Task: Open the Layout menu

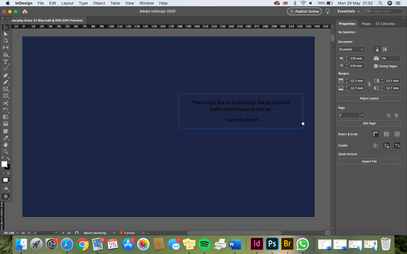Action: click(x=67, y=3)
